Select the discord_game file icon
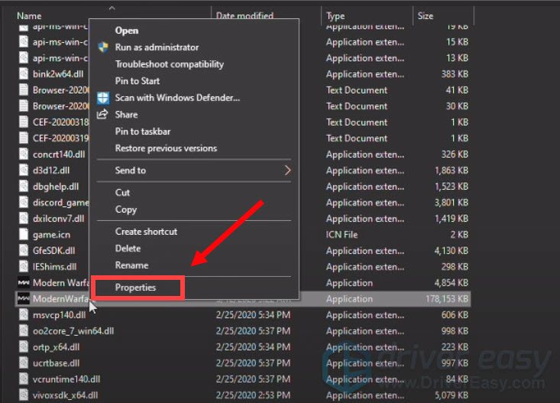The height and width of the screenshot is (403, 560). pyautogui.click(x=24, y=203)
